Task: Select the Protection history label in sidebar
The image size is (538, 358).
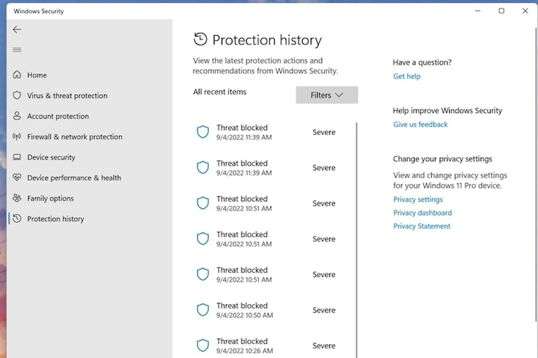Action: click(55, 219)
